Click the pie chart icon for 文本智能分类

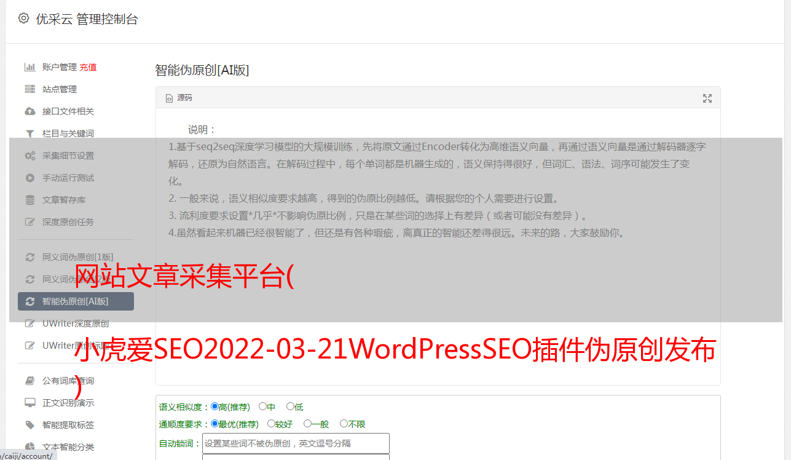tap(30, 447)
